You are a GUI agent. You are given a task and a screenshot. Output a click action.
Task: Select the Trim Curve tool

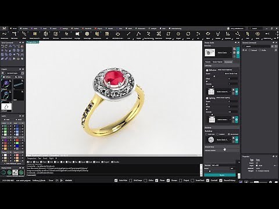(x=56, y=35)
